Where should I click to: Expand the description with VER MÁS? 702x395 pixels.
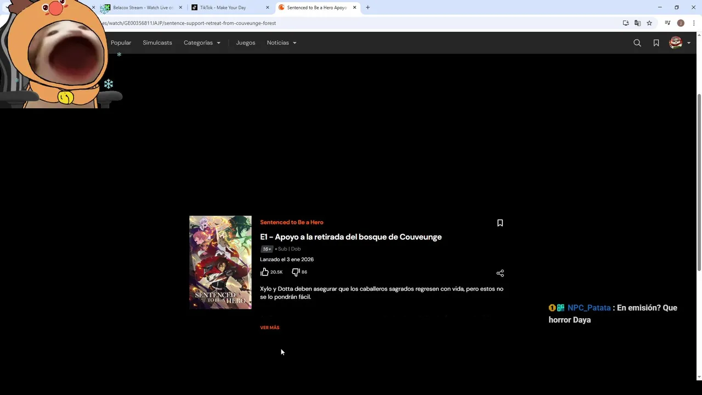point(270,328)
